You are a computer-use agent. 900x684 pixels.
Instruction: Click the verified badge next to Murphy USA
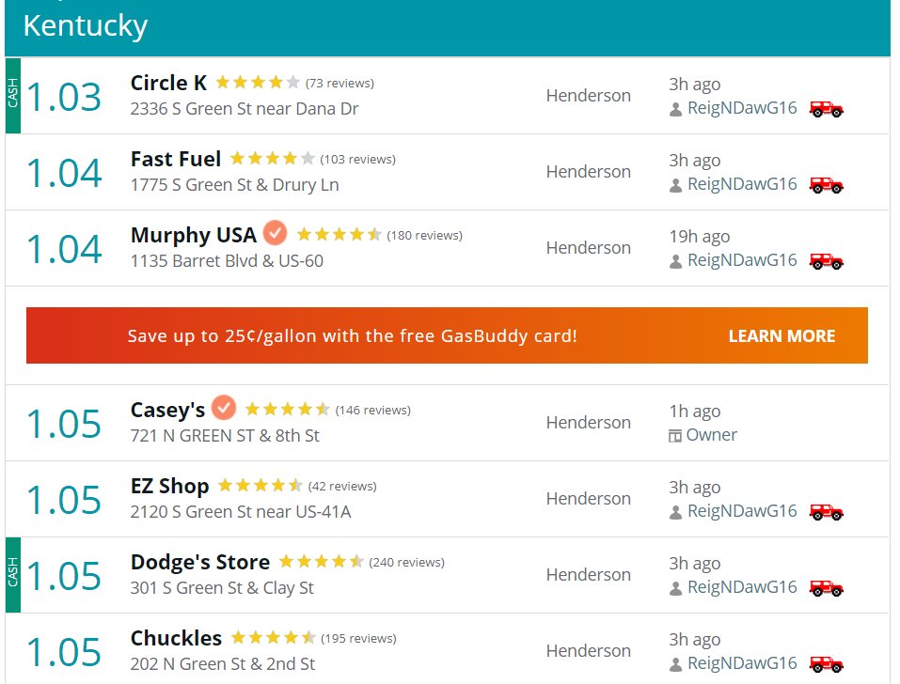(x=275, y=233)
